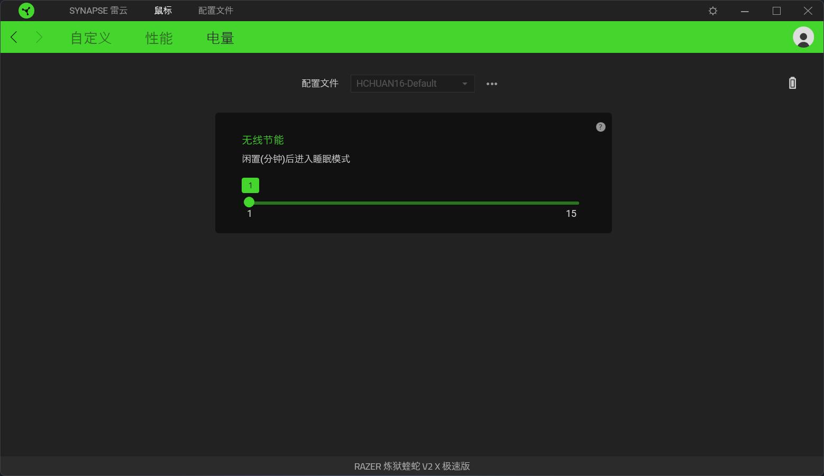Go to SYNAPSE 雷云 home
The width and height of the screenshot is (824, 476).
pos(98,11)
